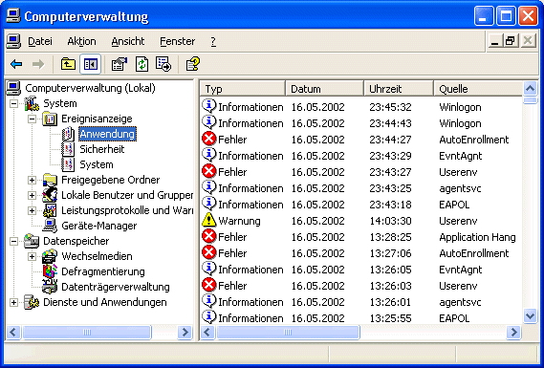Sort by the Datum column header

[x=325, y=89]
